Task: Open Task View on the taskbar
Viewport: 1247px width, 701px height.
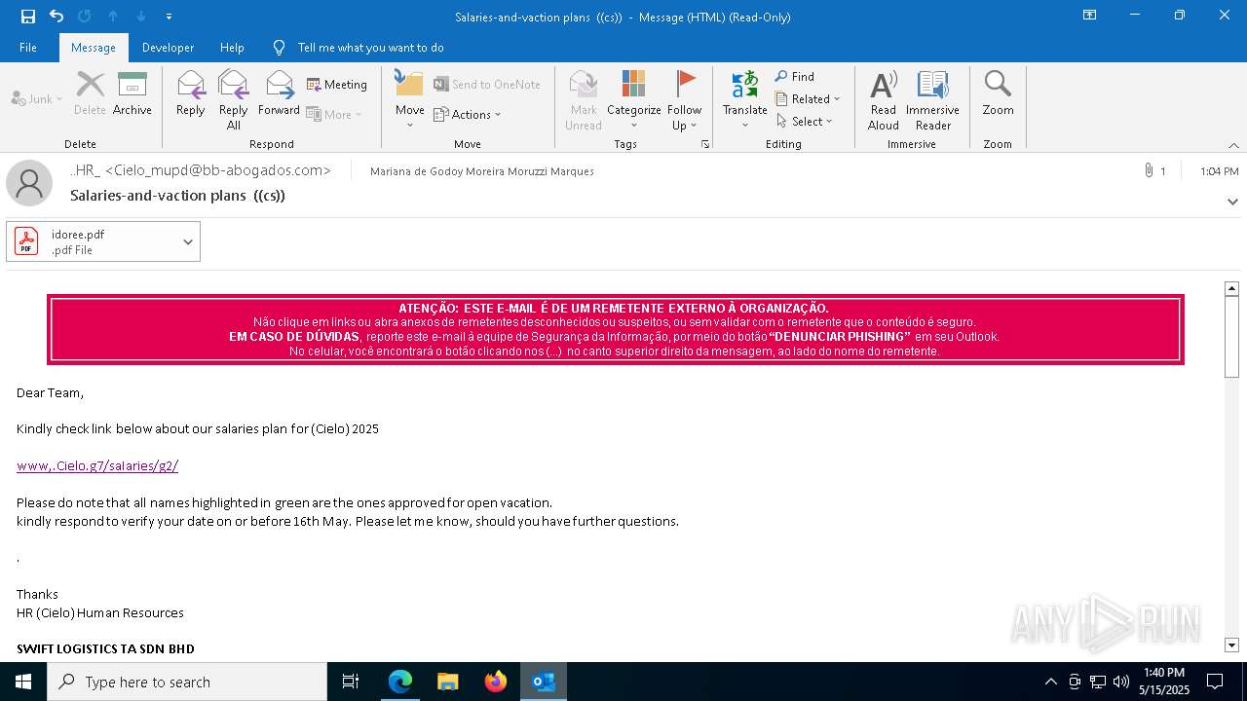Action: coord(351,682)
